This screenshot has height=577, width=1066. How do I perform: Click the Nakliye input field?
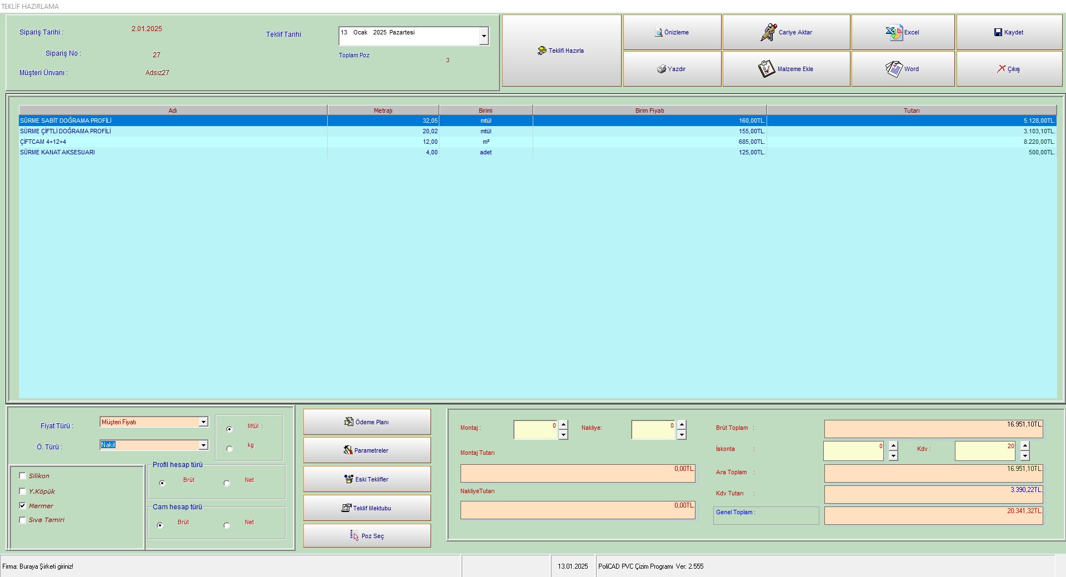[653, 430]
